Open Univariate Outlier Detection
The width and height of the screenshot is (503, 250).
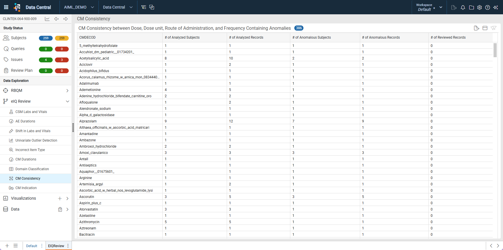coord(35,140)
